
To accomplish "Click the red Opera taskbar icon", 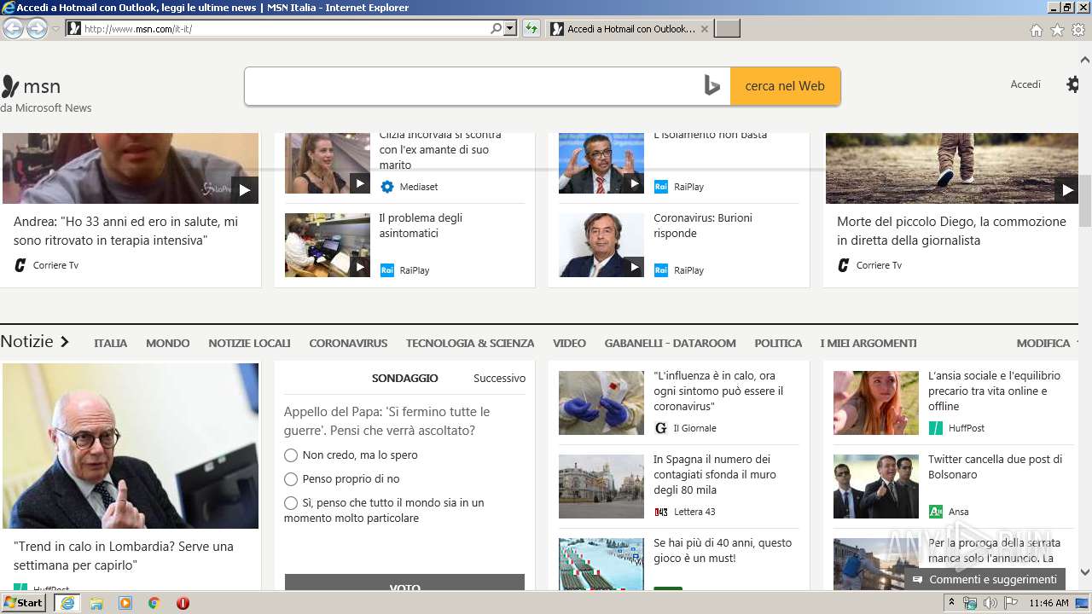I will pyautogui.click(x=183, y=603).
